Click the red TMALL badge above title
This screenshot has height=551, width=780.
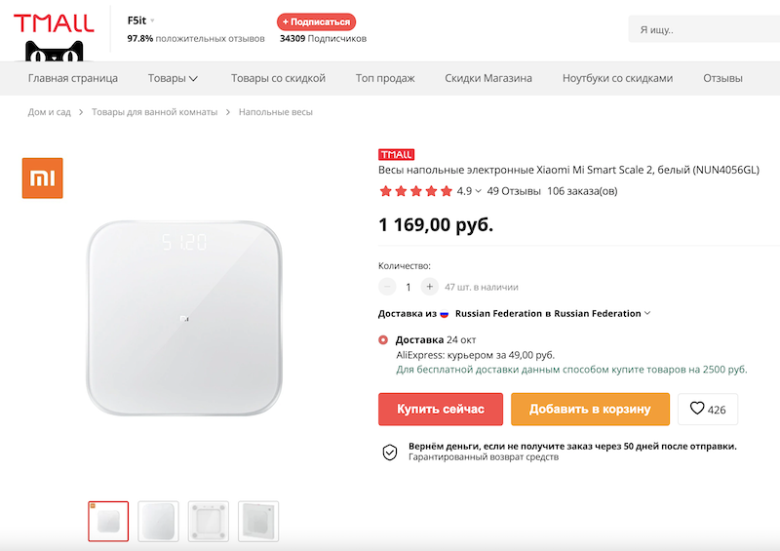396,154
